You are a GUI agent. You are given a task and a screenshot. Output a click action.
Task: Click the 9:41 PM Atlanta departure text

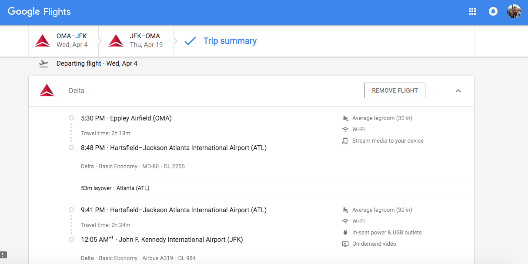coord(174,210)
